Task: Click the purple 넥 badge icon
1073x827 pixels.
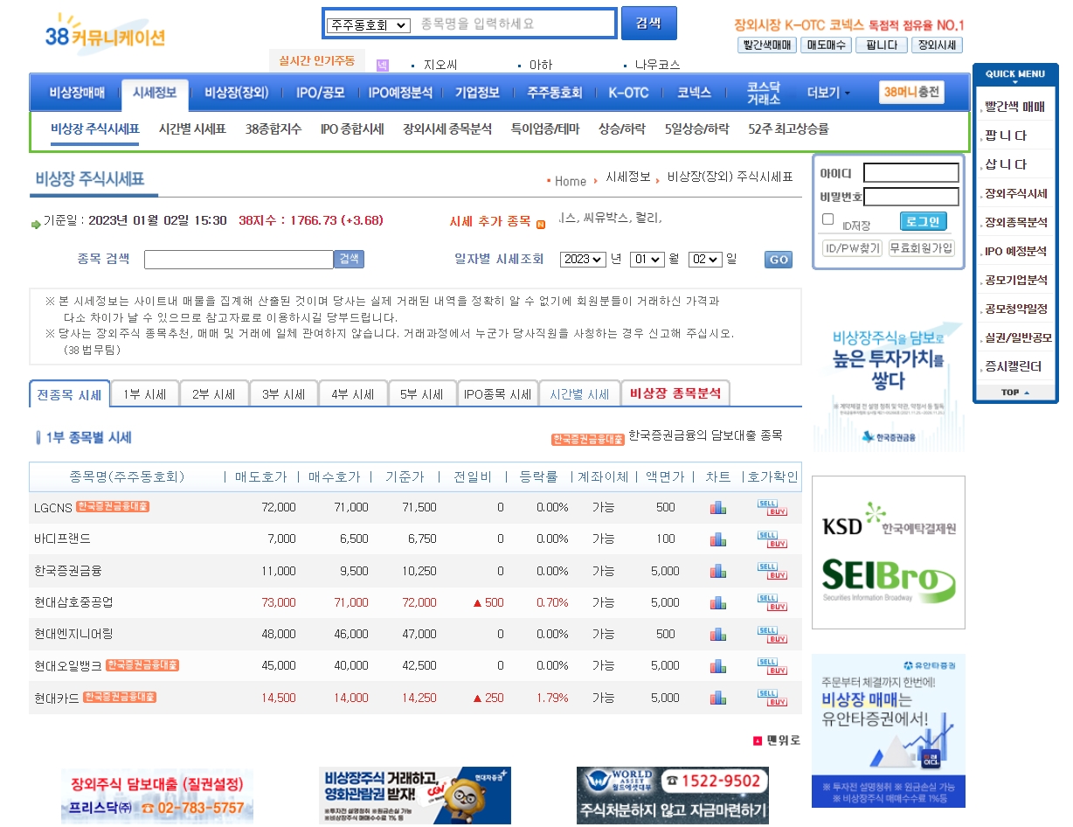Action: coord(382,65)
